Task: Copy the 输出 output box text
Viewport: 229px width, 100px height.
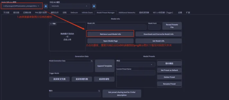Action: (99, 91)
